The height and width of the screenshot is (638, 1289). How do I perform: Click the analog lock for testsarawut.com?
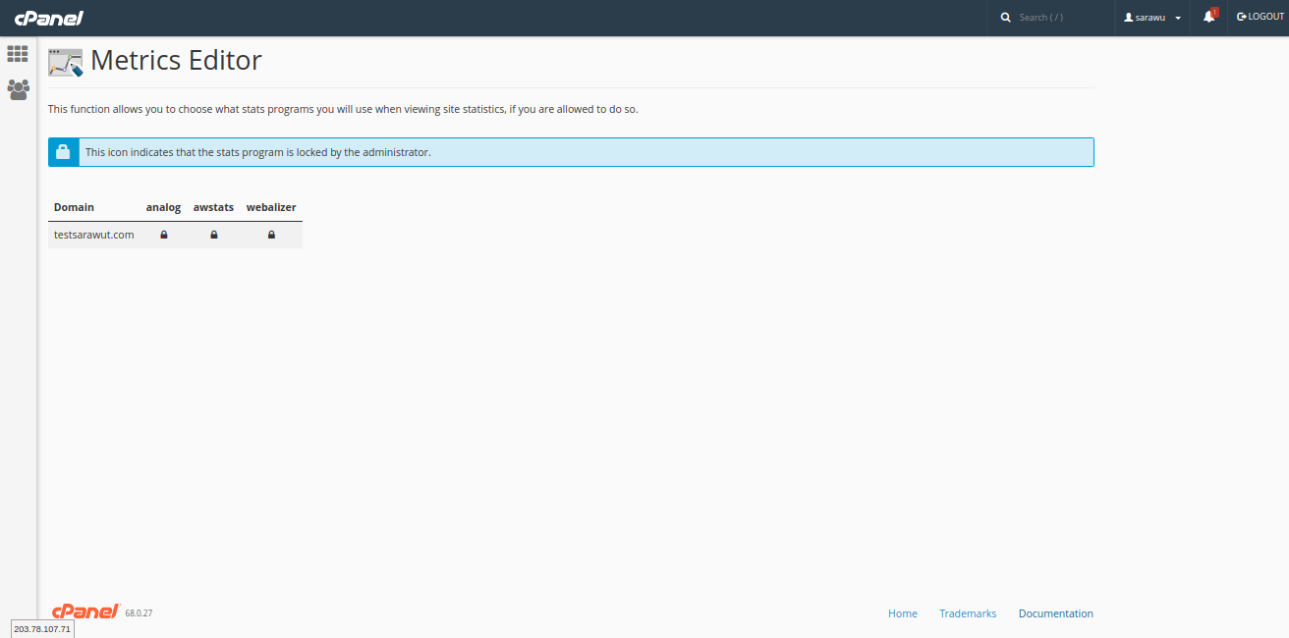coord(164,235)
